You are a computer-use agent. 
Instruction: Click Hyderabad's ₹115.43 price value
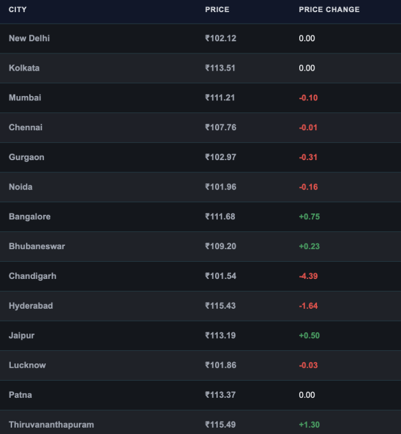click(220, 306)
